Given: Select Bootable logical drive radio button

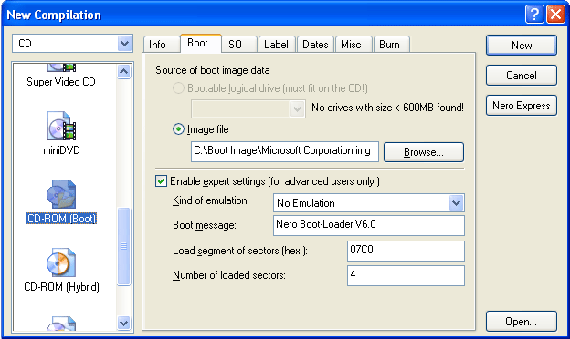Looking at the screenshot, I should tap(178, 88).
